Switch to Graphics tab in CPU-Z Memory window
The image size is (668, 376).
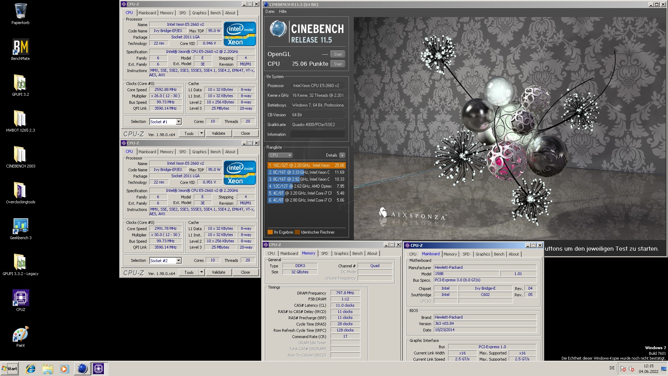(341, 253)
